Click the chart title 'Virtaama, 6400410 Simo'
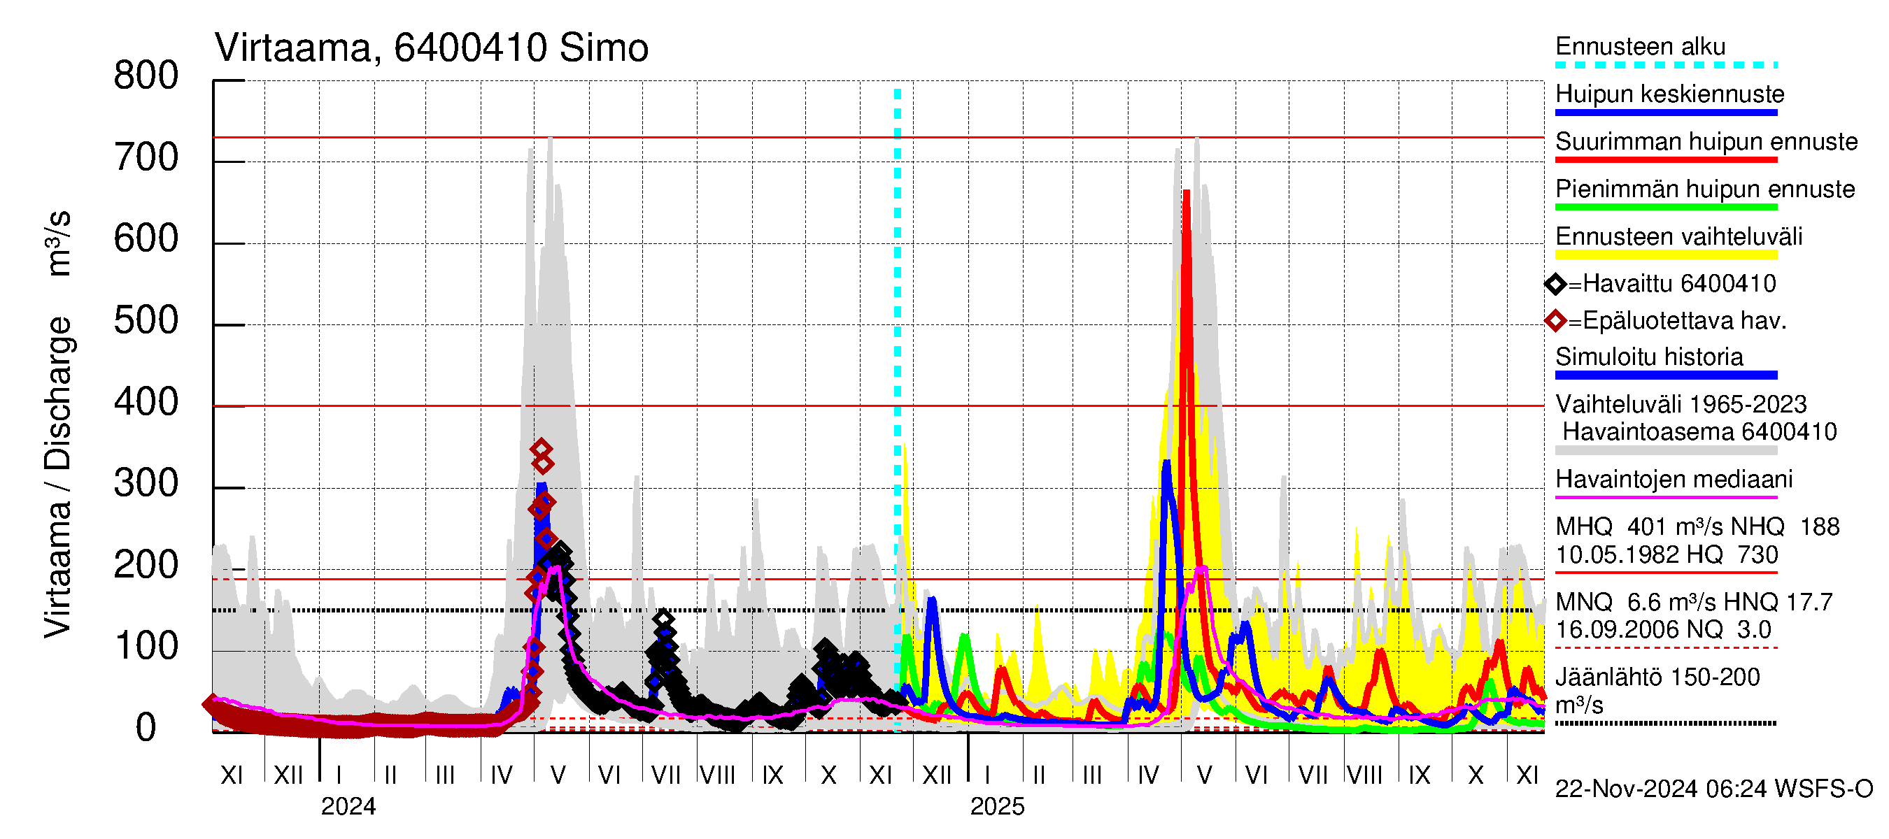1889x839 pixels. click(x=431, y=48)
